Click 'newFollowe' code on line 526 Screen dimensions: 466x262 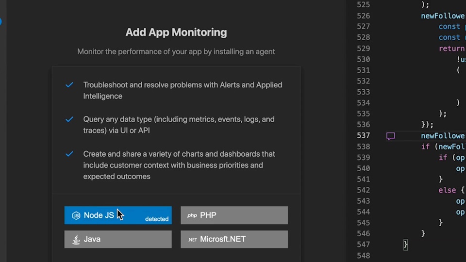tap(443, 16)
